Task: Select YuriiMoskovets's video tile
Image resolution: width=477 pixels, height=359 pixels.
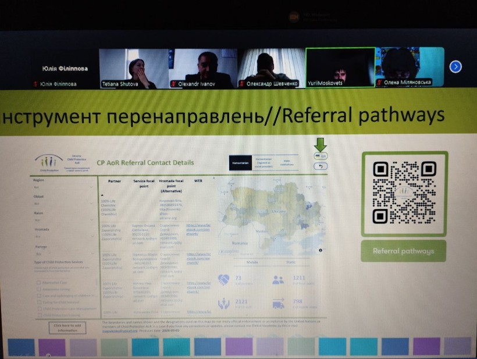Action: tap(340, 67)
